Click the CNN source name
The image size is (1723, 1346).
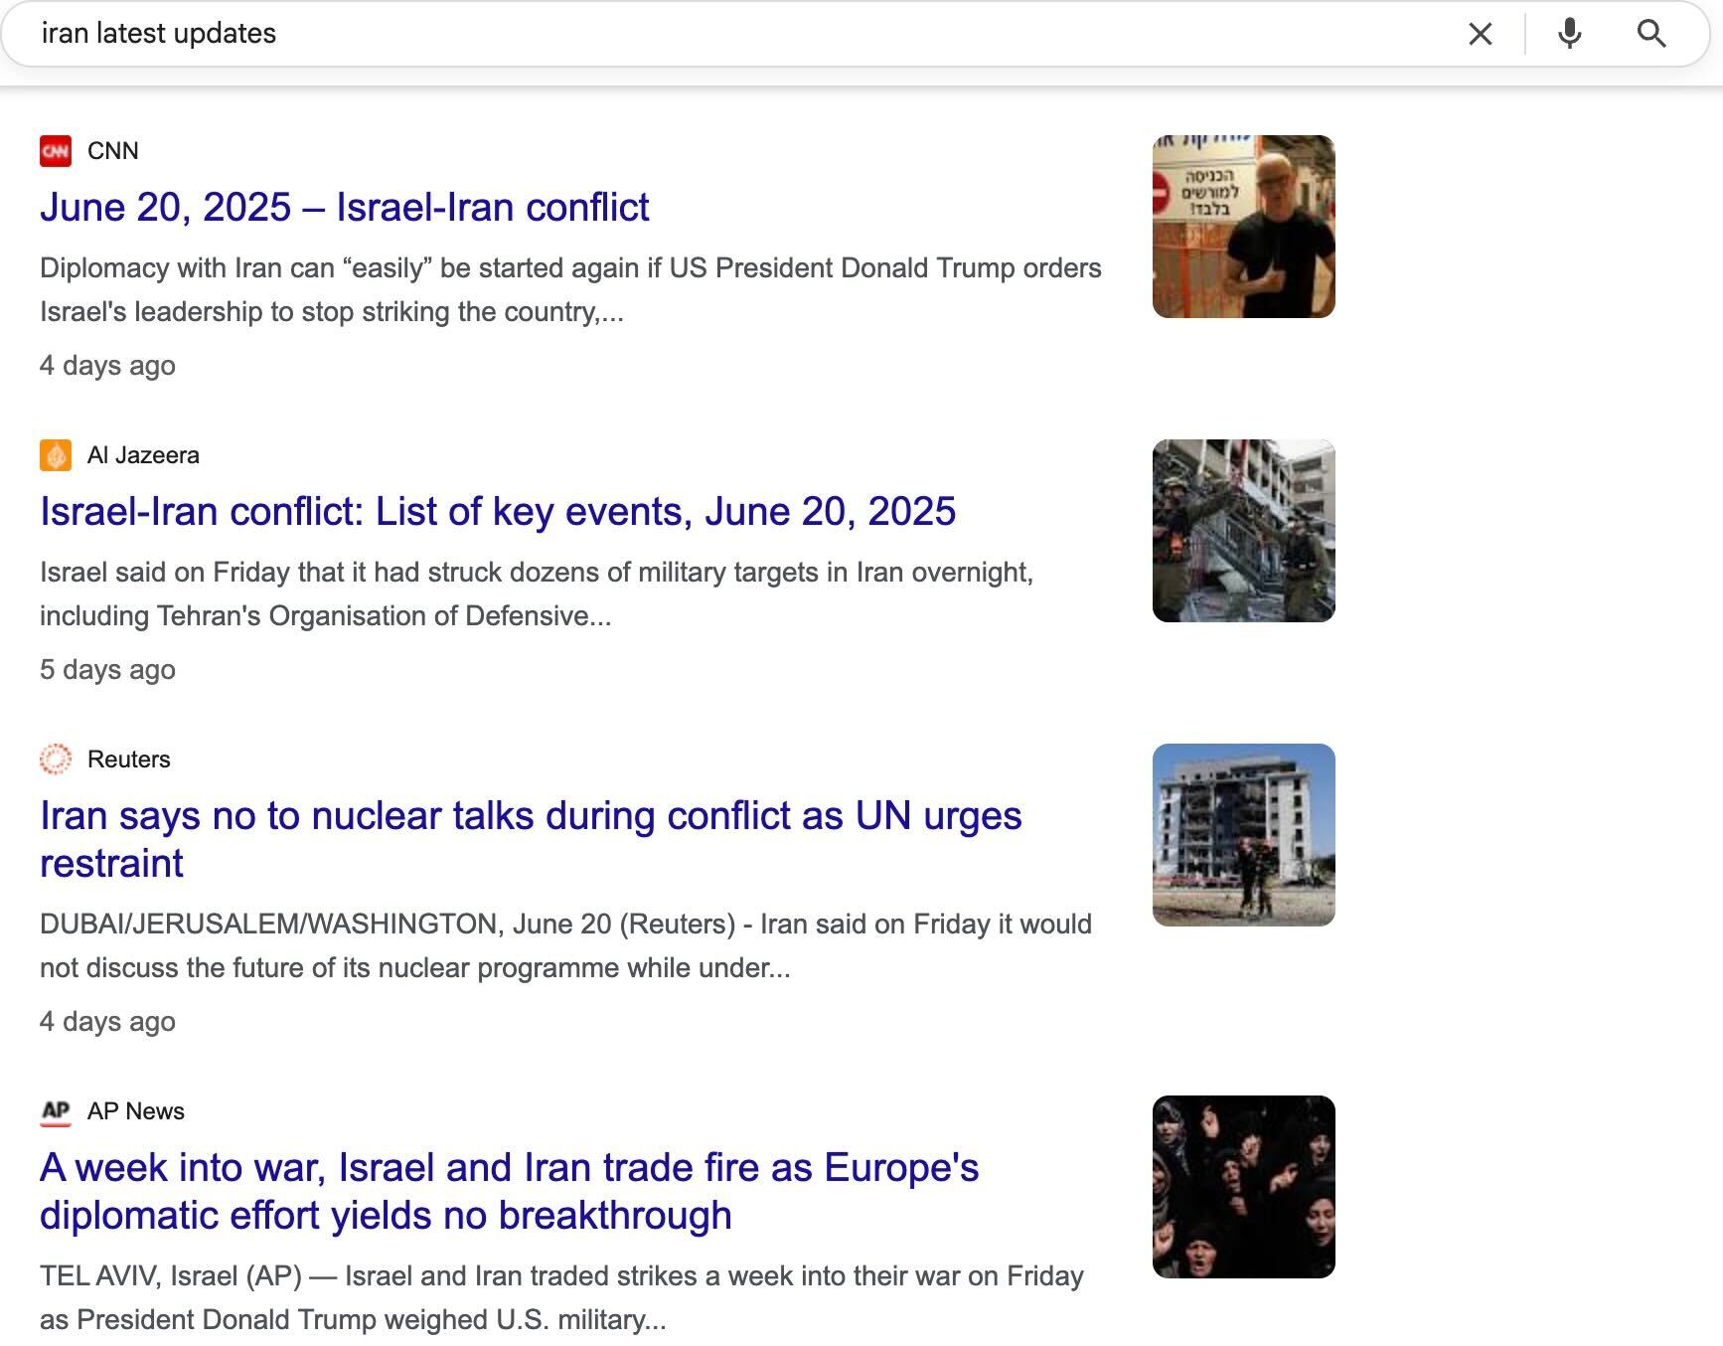(x=113, y=151)
